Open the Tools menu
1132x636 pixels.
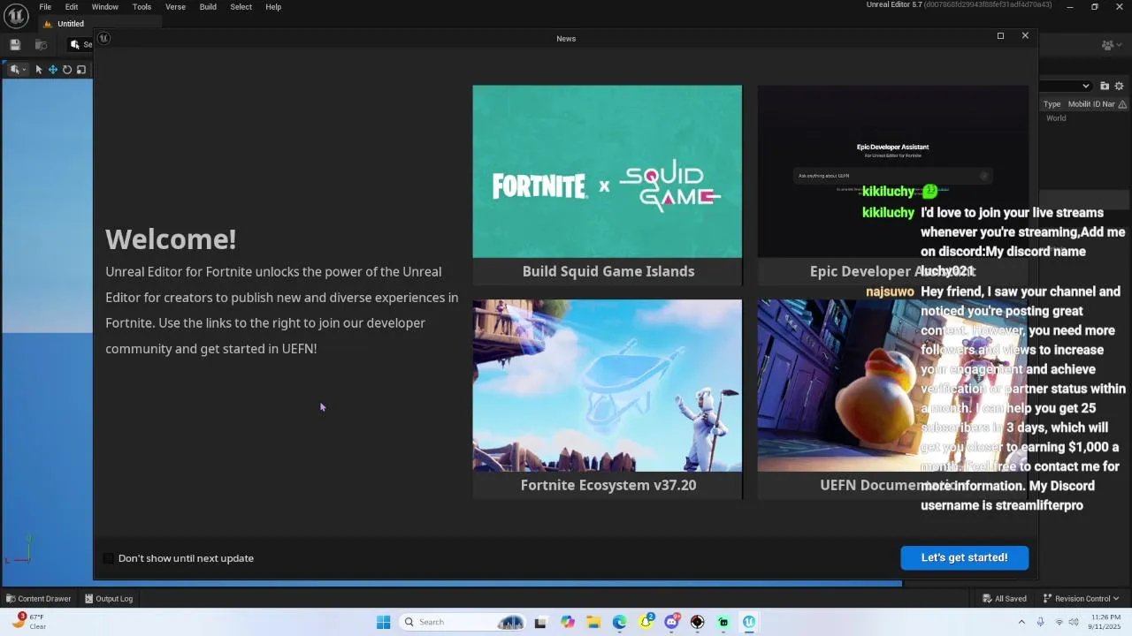(x=141, y=6)
